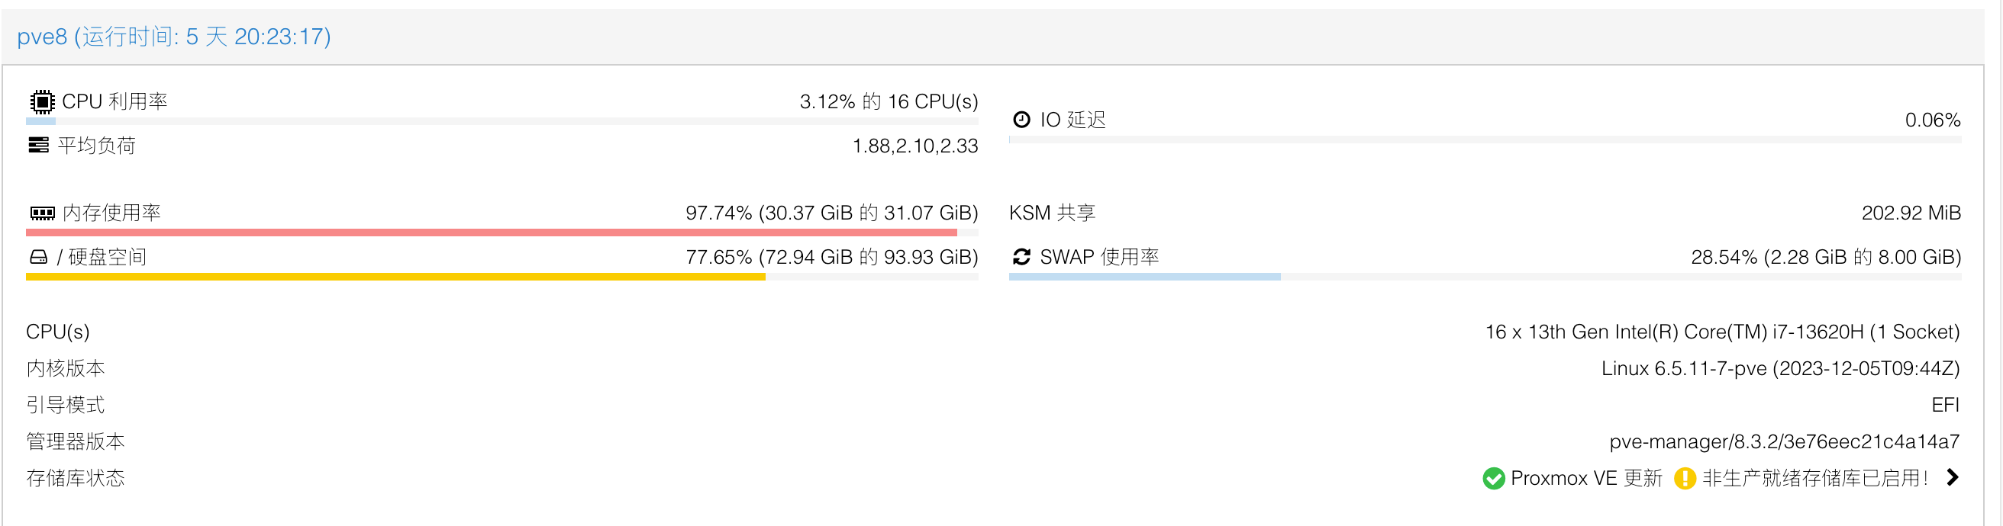Click the IO delay clock icon
Image resolution: width=2003 pixels, height=526 pixels.
(x=1021, y=120)
